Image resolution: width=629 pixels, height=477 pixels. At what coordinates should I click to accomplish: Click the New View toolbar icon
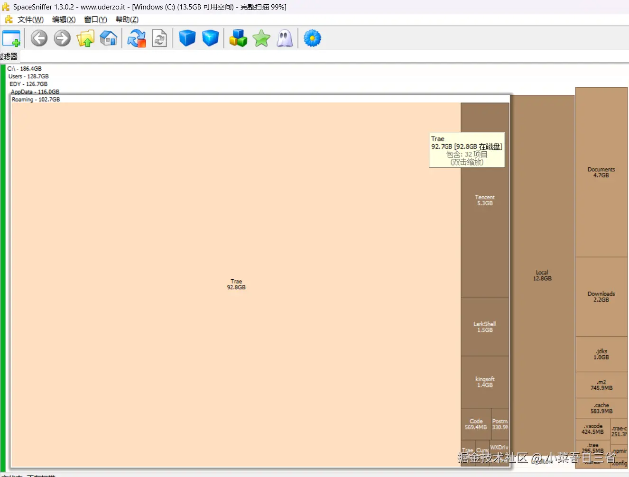click(11, 38)
